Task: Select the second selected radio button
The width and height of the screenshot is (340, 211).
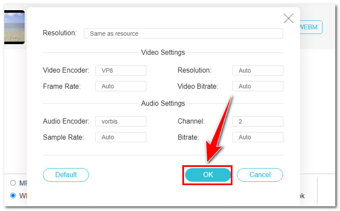Action: pos(13,196)
